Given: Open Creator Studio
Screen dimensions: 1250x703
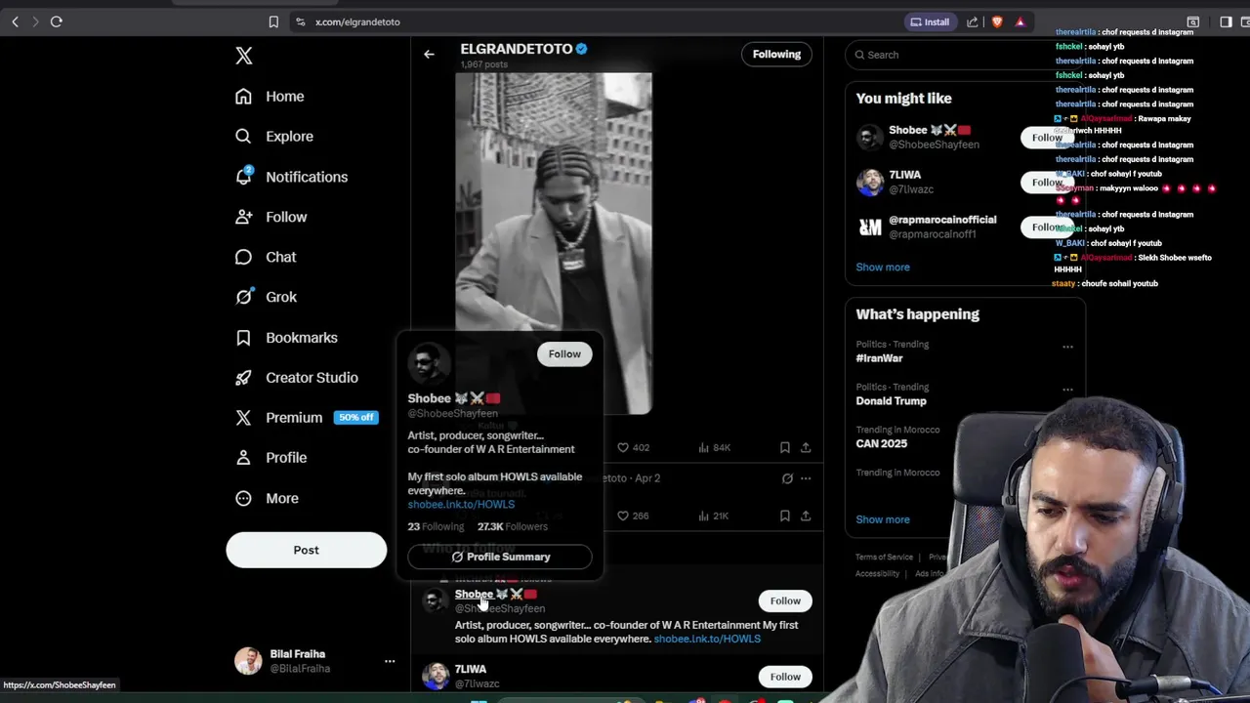Looking at the screenshot, I should click(x=297, y=377).
